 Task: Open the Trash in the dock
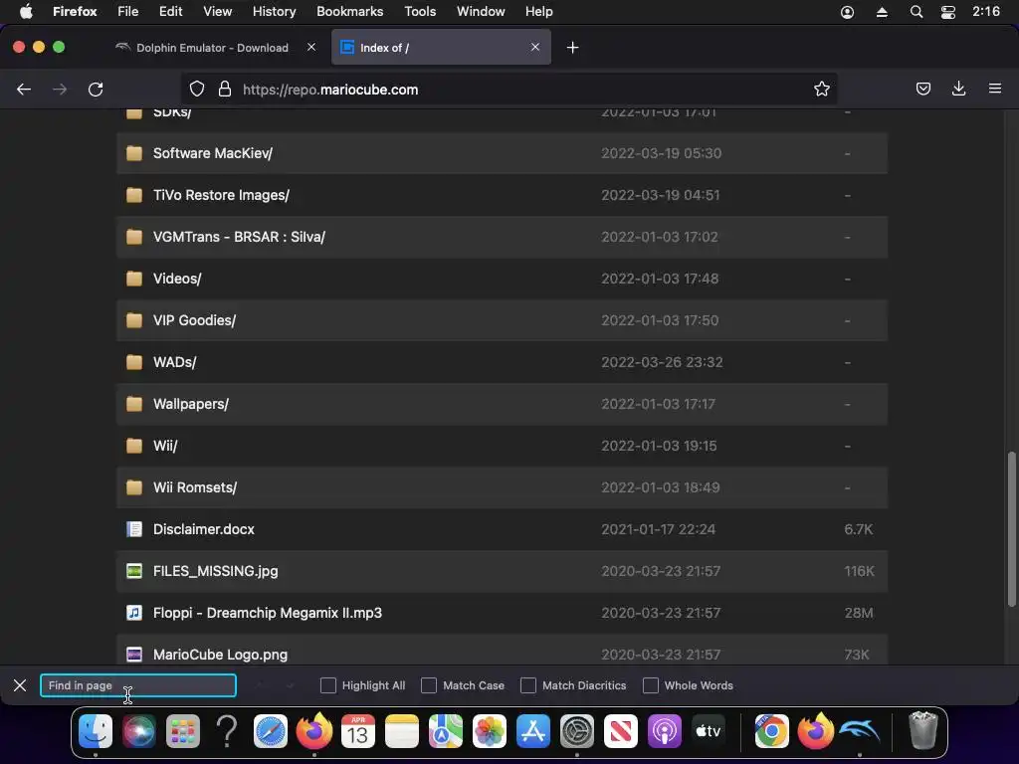click(922, 731)
